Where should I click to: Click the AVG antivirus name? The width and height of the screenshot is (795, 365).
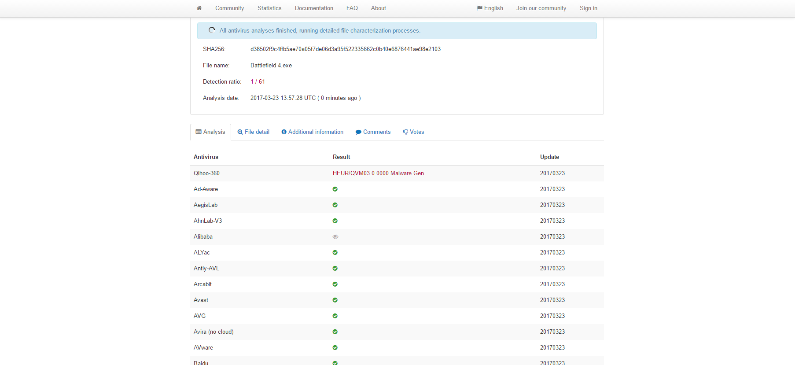[x=199, y=316]
